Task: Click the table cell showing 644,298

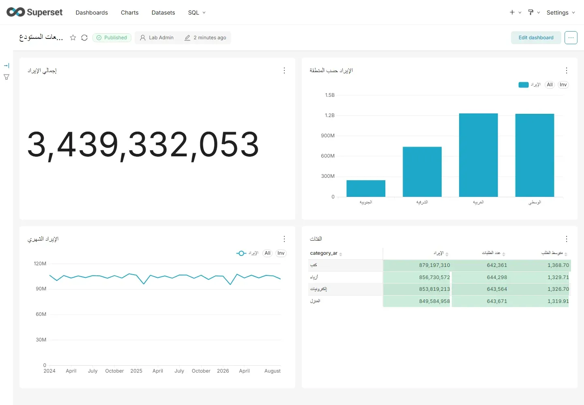Action: click(x=480, y=277)
